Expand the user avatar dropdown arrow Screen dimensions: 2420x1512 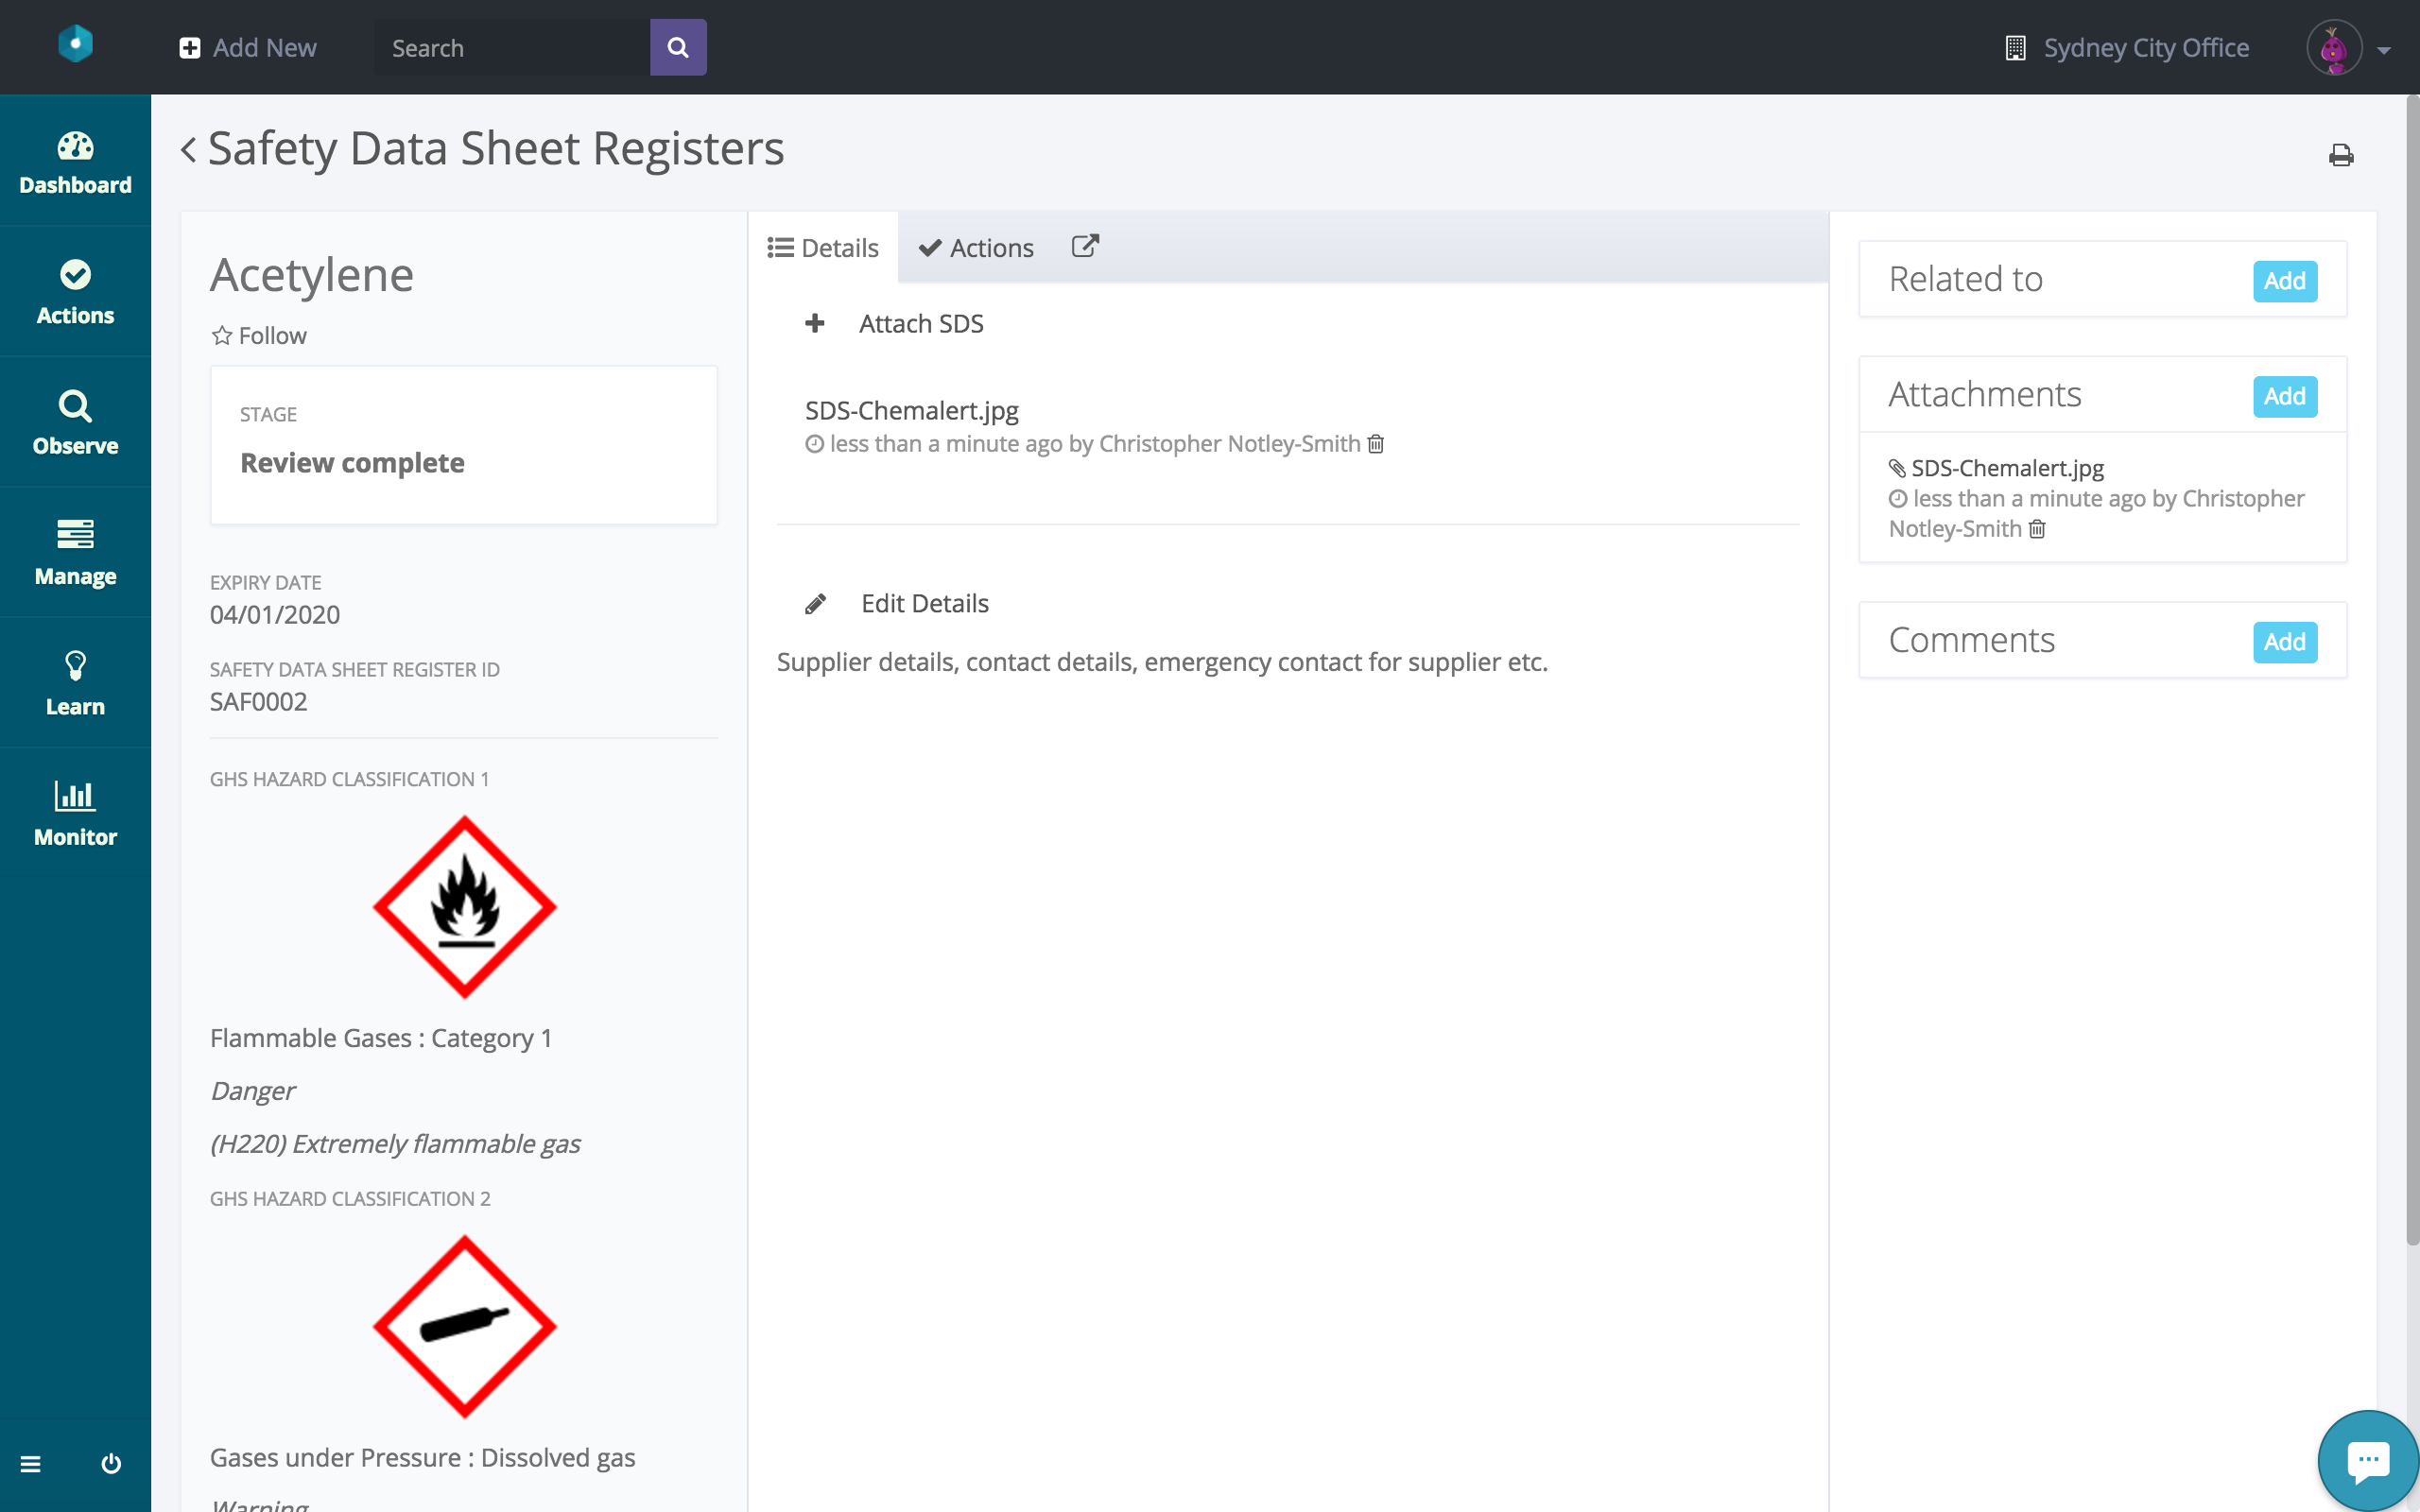2384,50
